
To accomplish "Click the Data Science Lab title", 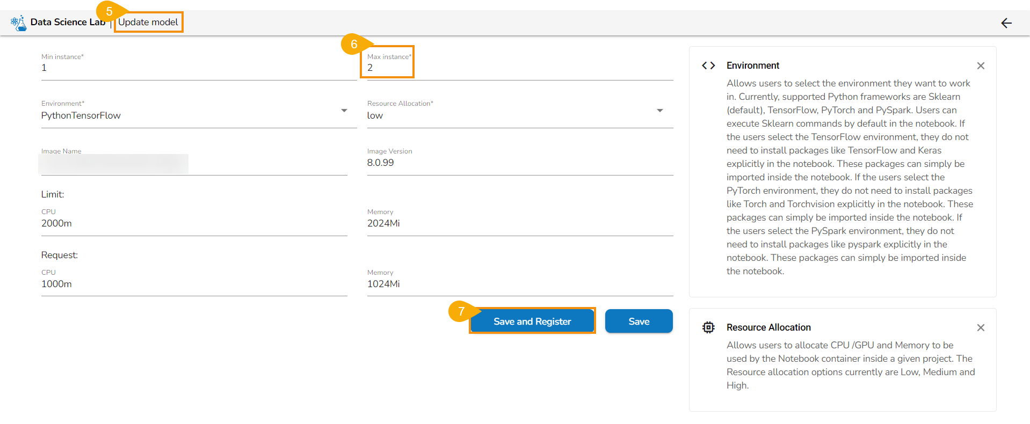I will coord(68,22).
